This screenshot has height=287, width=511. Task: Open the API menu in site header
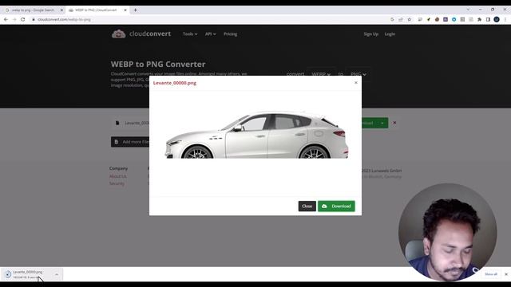(x=210, y=33)
